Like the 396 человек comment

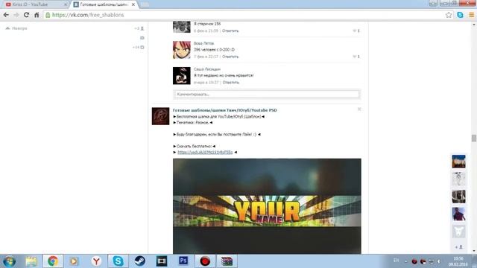(356, 57)
